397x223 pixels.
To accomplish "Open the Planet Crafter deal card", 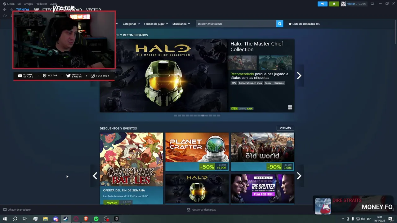I will coord(197,152).
